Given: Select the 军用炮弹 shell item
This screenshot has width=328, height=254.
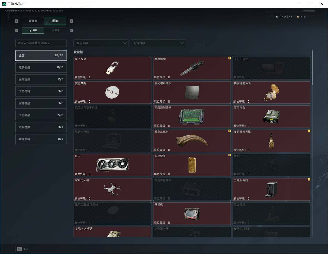Looking at the screenshot, I should pyautogui.click(x=192, y=68).
